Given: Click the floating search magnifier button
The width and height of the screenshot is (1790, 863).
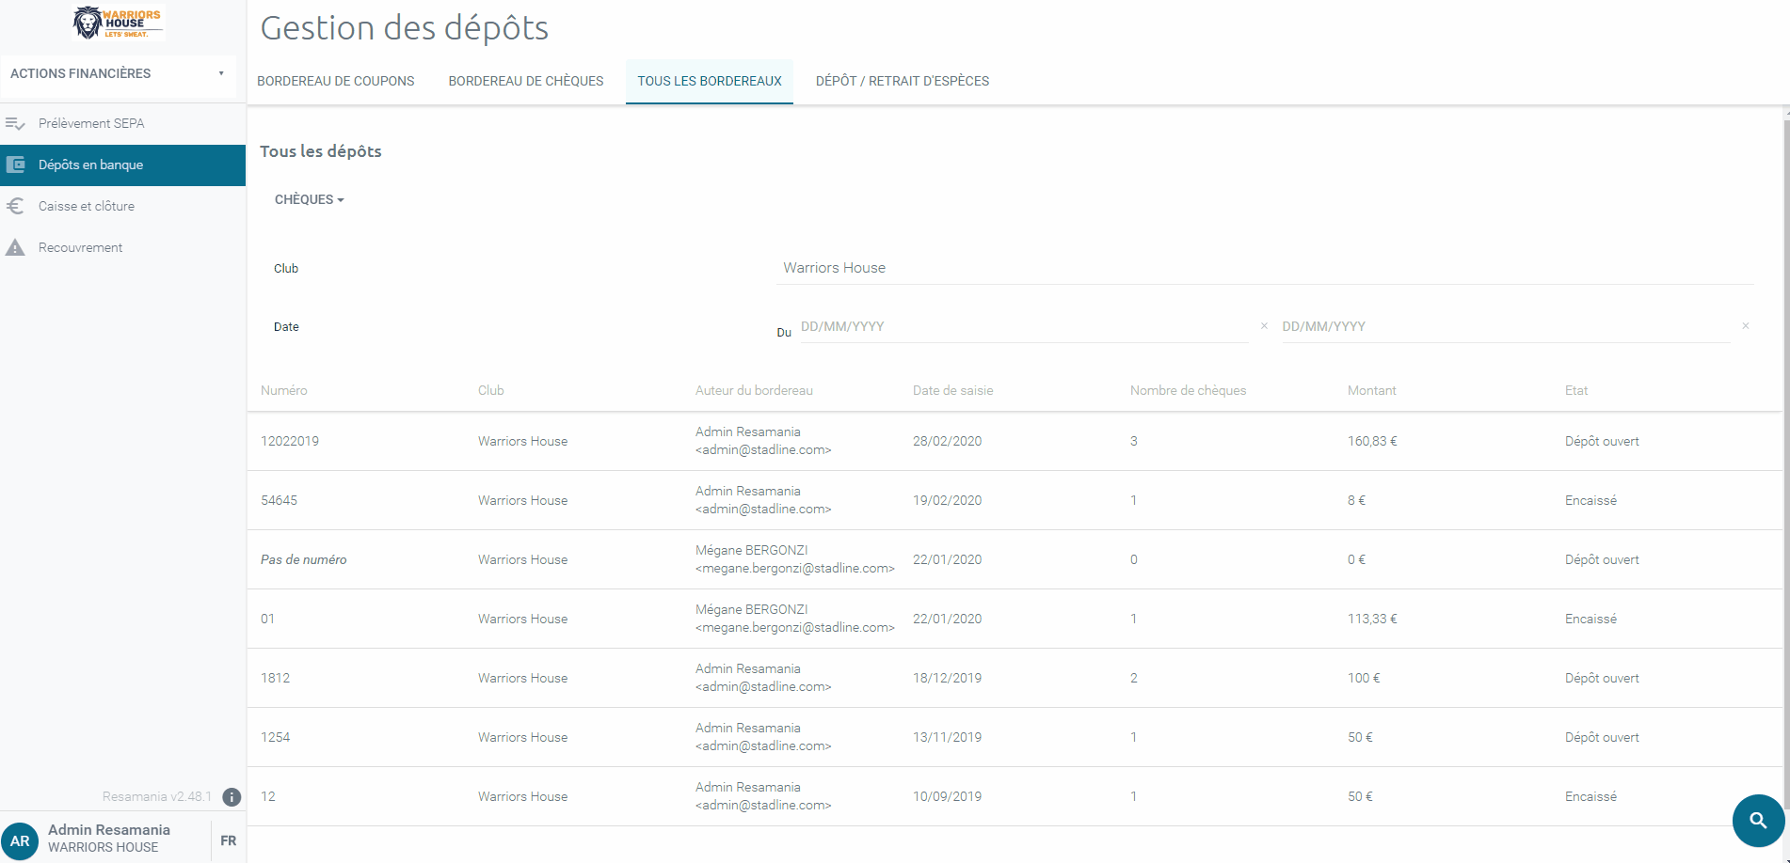Looking at the screenshot, I should click(x=1758, y=820).
